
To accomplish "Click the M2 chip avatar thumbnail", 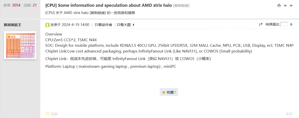I will (20, 45).
